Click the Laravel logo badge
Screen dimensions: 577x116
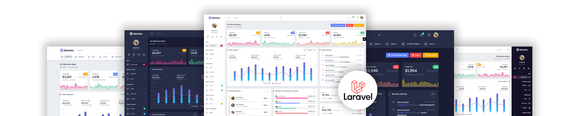tap(358, 90)
